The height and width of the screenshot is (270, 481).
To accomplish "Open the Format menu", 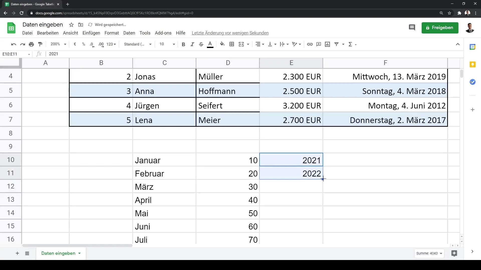I will click(x=112, y=33).
